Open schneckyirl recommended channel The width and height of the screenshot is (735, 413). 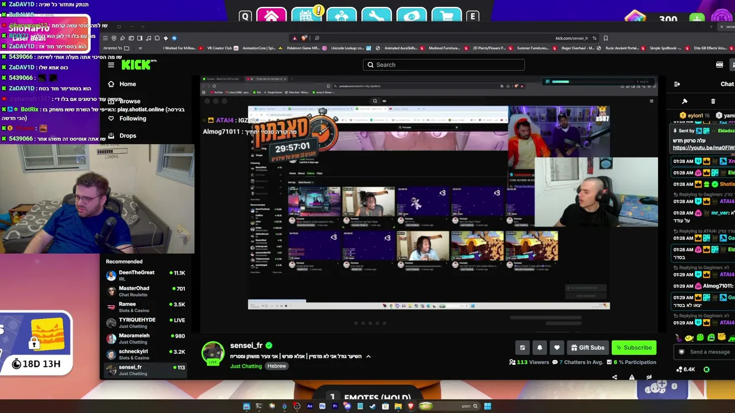pyautogui.click(x=146, y=354)
